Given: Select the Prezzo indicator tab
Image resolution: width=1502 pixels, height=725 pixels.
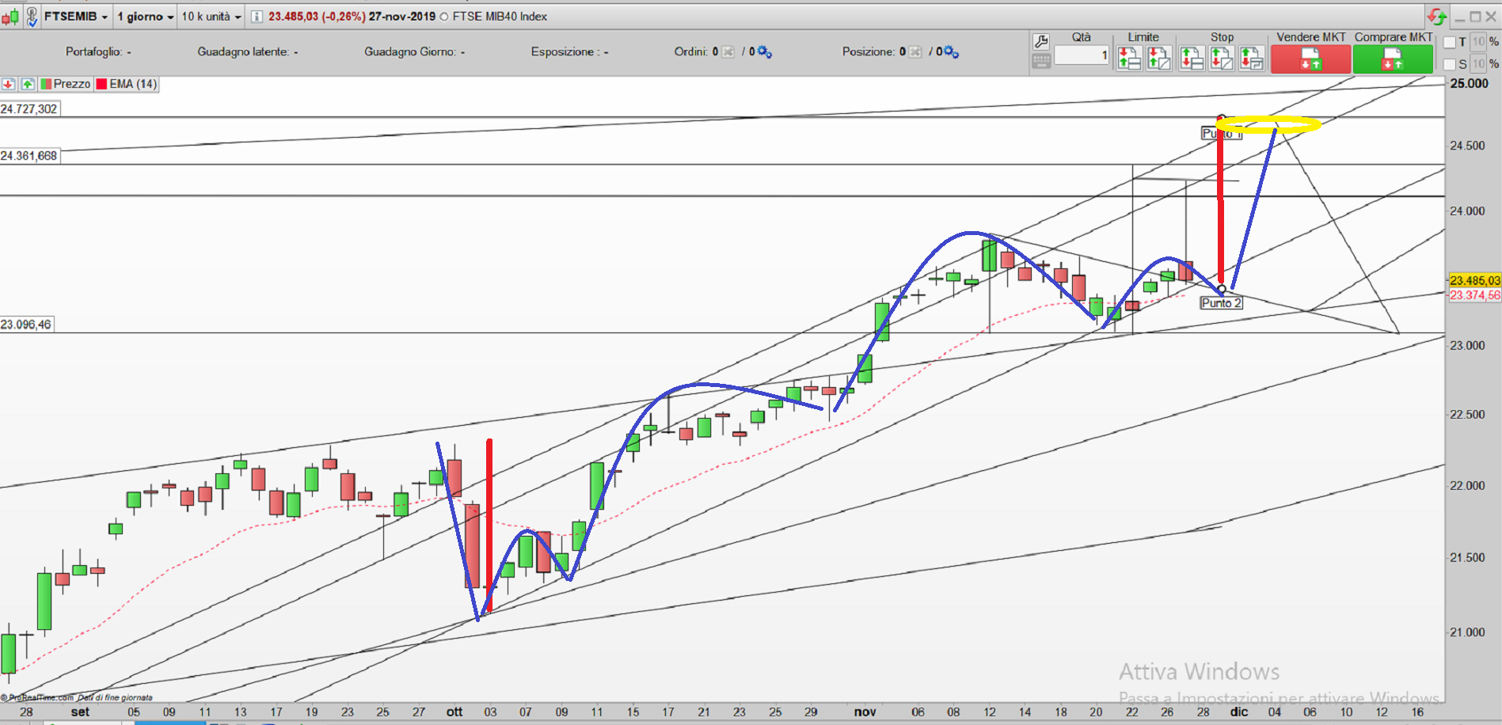Looking at the screenshot, I should [66, 84].
